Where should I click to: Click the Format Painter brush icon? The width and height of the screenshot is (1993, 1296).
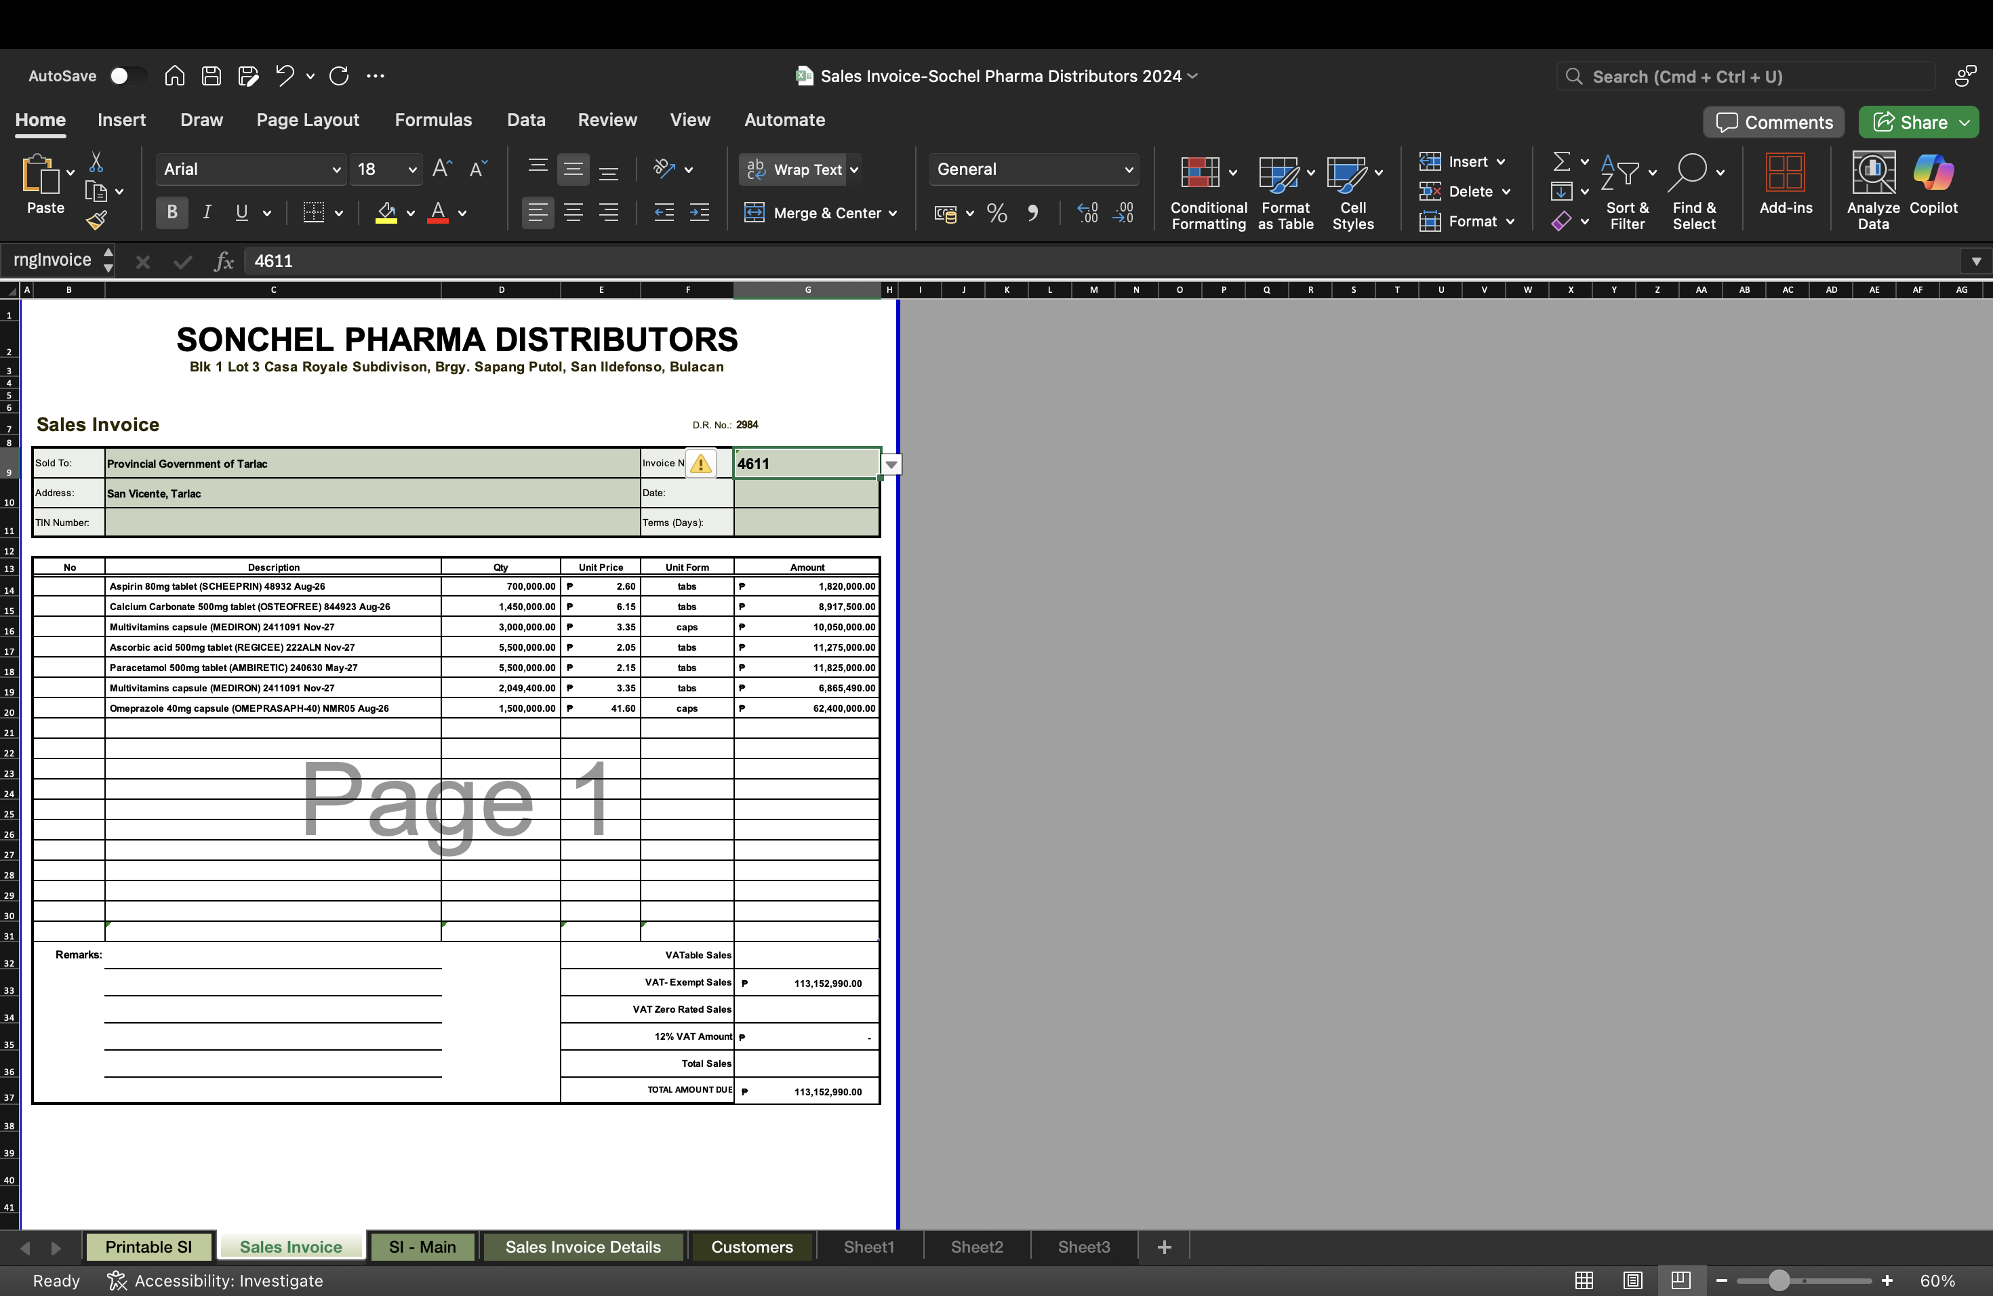click(96, 220)
